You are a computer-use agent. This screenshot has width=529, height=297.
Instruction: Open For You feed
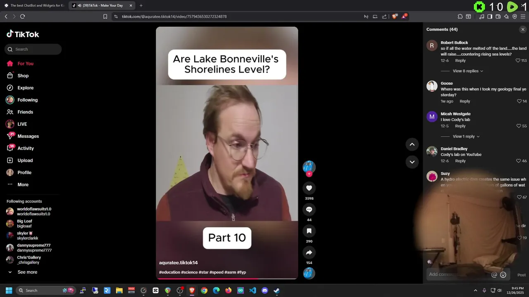(x=25, y=64)
